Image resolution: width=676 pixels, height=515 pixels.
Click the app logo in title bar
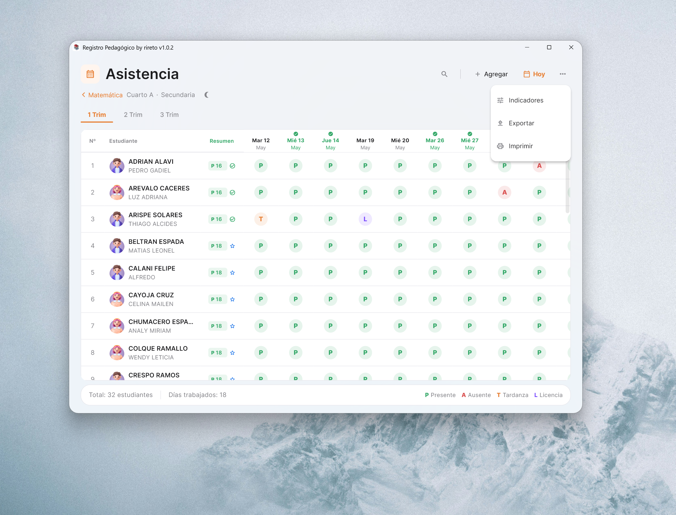pyautogui.click(x=77, y=47)
